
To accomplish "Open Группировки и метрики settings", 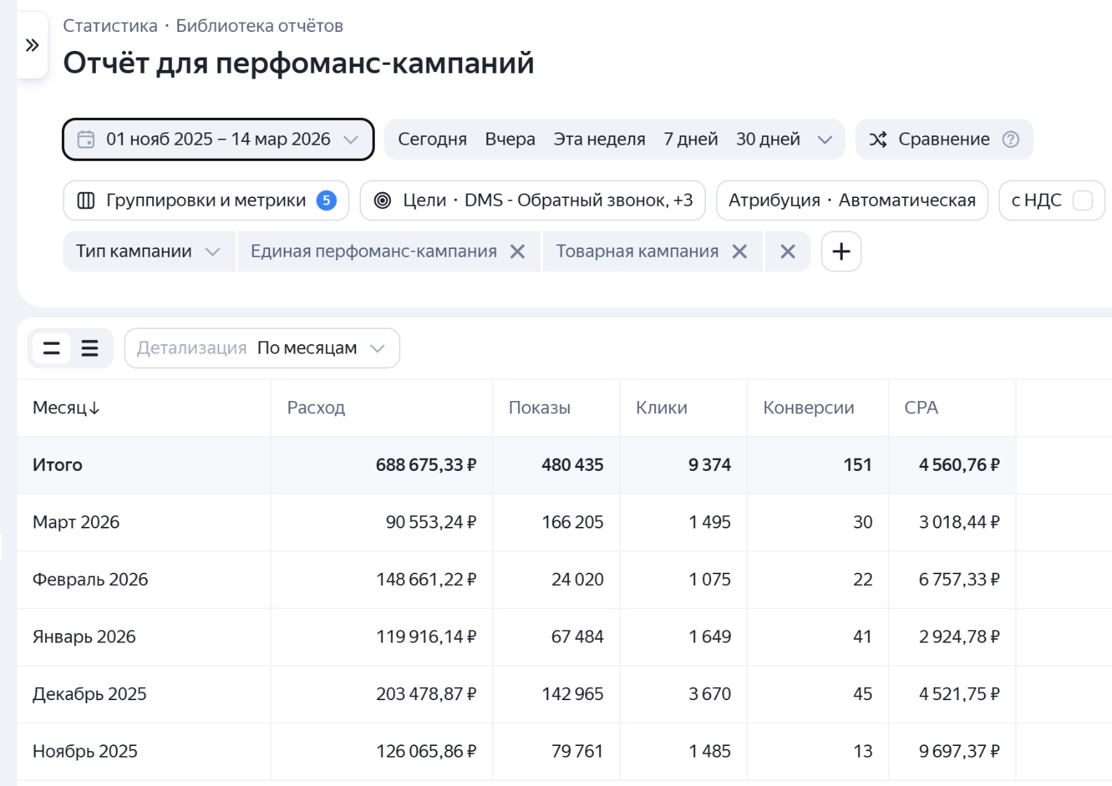I will coord(206,200).
